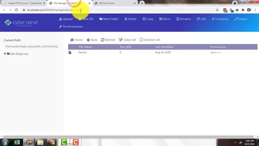
Task: Click the Size (KB) column header
Action: tap(125, 47)
